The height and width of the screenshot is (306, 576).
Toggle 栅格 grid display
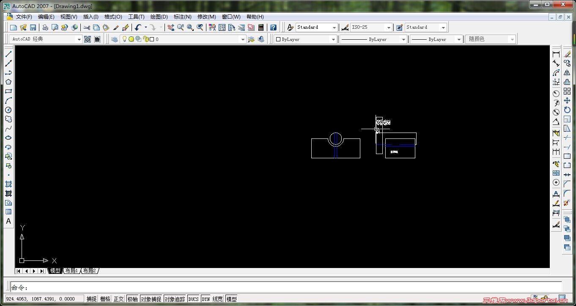click(x=105, y=299)
